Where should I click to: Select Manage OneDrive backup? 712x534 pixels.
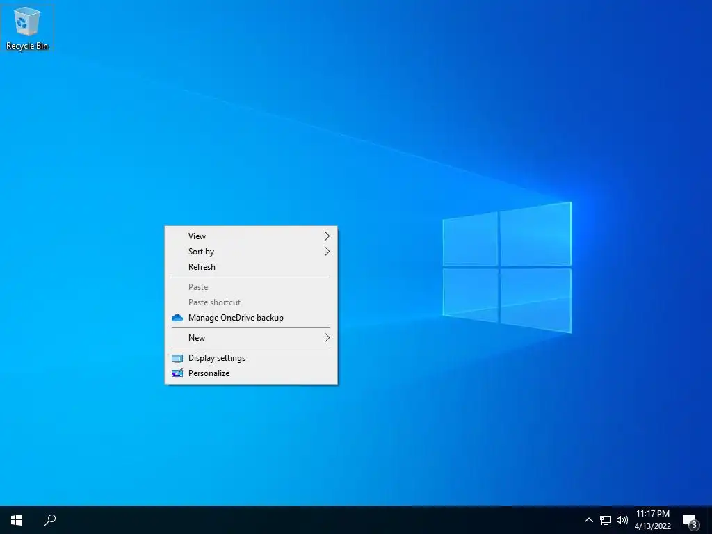[x=251, y=318]
